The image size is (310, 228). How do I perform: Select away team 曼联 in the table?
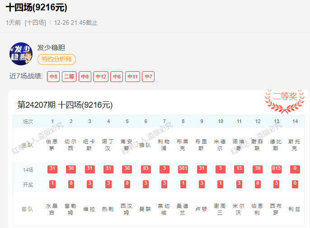(x=146, y=209)
